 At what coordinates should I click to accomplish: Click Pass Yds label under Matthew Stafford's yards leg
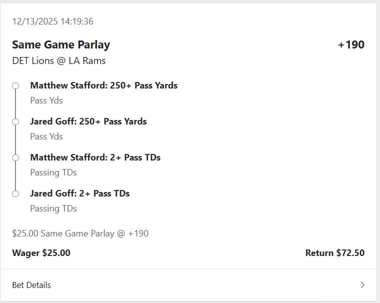(x=46, y=100)
